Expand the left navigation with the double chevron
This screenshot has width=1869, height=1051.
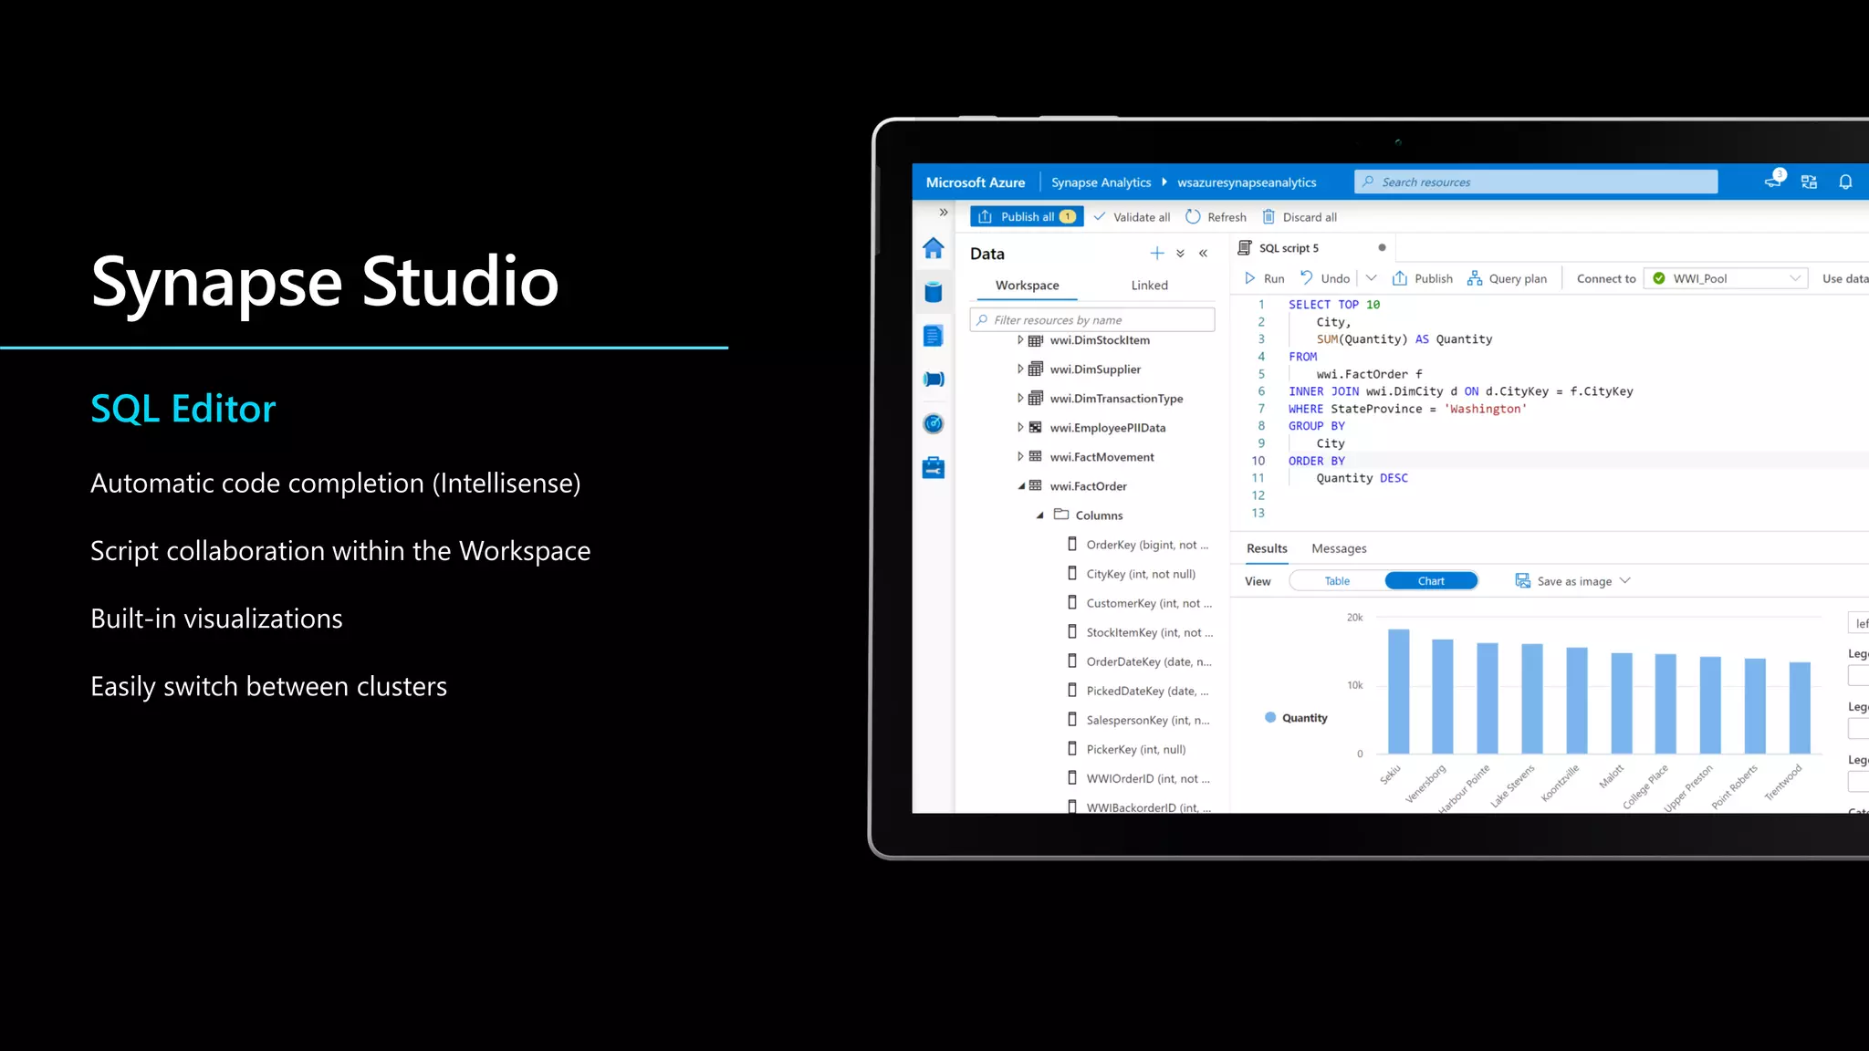point(944,212)
